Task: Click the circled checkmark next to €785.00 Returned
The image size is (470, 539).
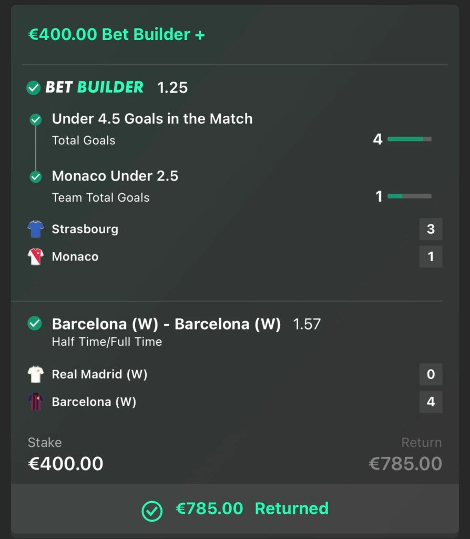Action: click(x=152, y=508)
